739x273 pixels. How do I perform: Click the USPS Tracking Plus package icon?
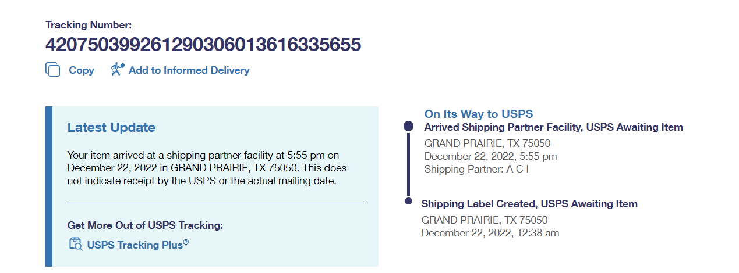click(x=76, y=245)
